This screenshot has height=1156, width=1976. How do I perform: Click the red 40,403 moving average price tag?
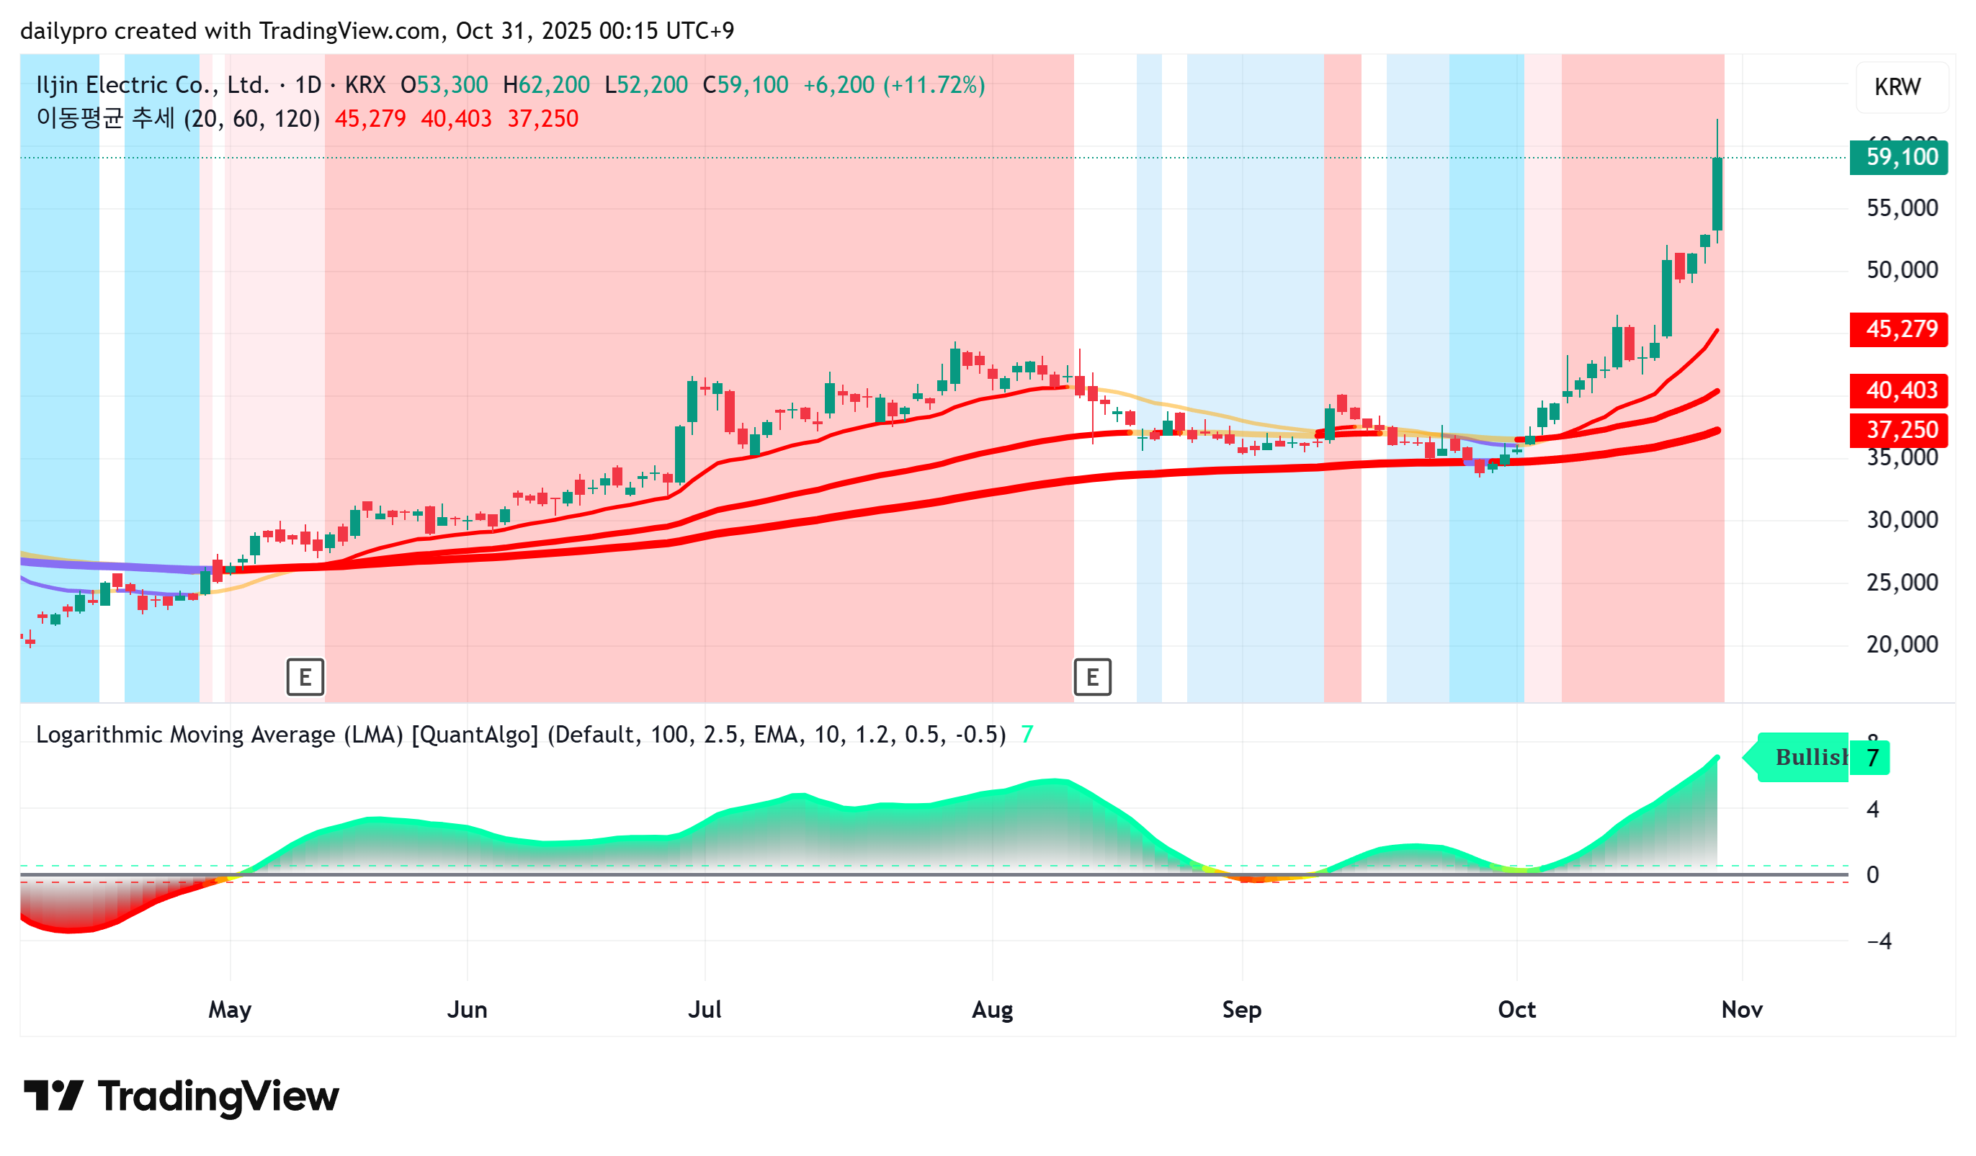[1897, 390]
